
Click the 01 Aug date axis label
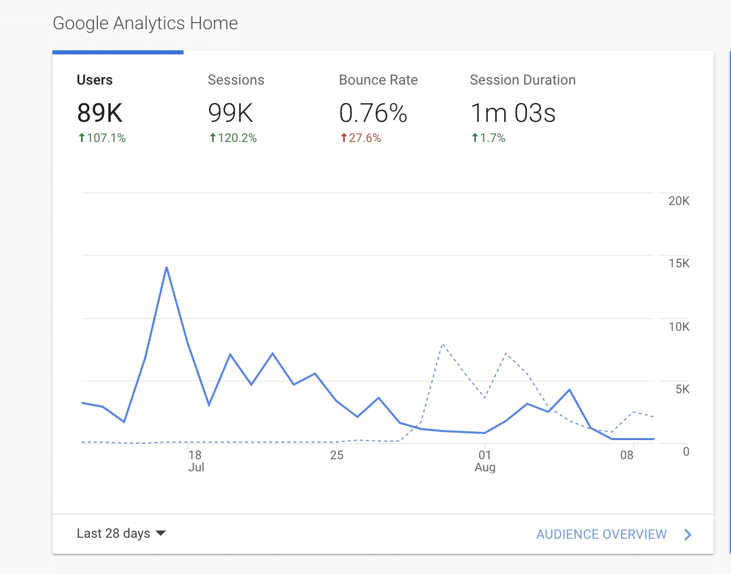pyautogui.click(x=485, y=461)
